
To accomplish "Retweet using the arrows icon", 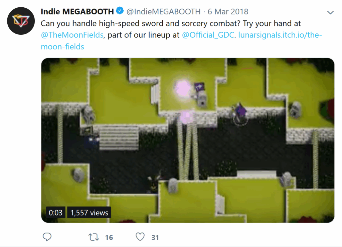I will [94, 237].
